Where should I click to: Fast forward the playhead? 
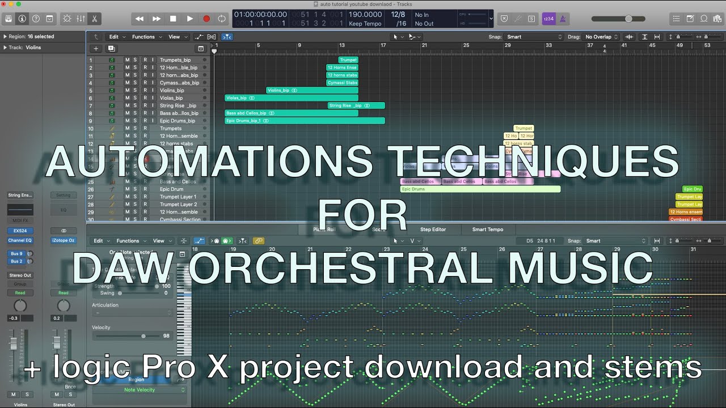157,19
